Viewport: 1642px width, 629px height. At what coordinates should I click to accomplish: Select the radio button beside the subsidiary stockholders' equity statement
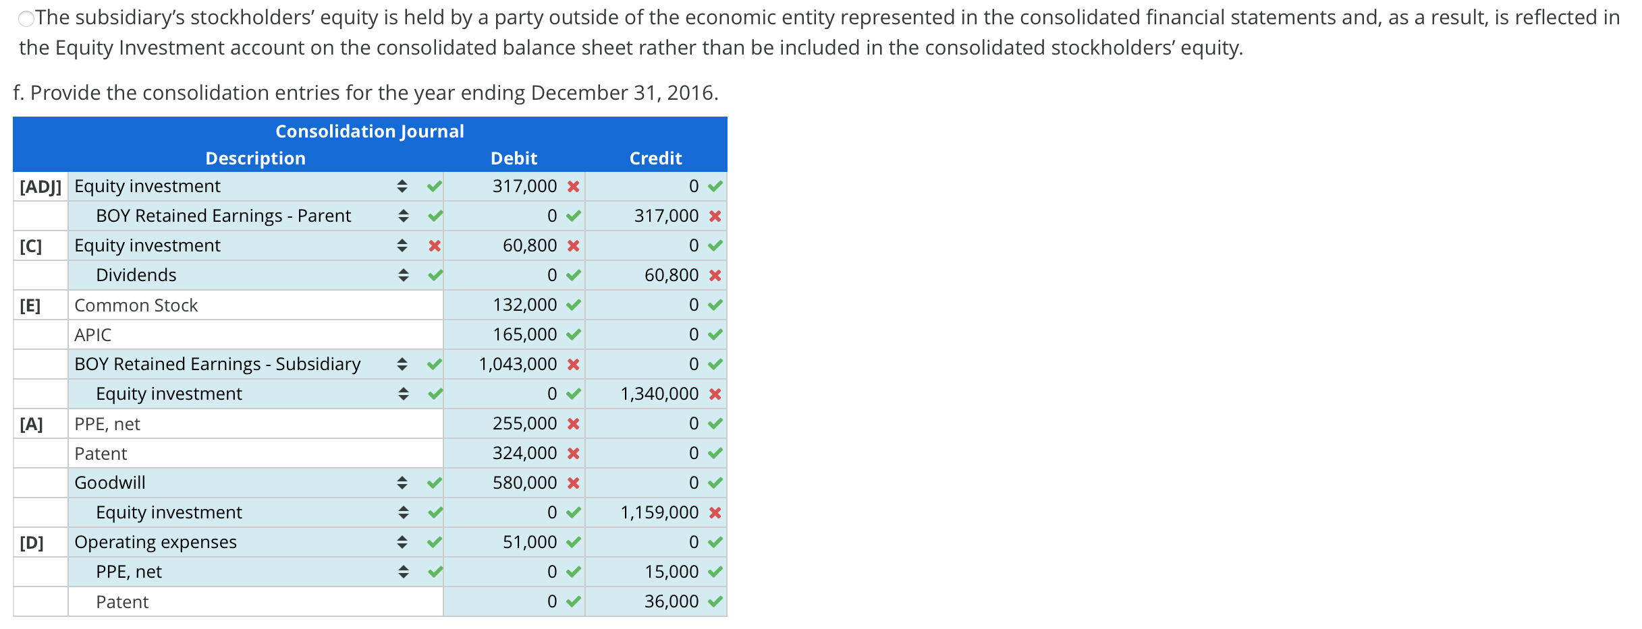tap(26, 18)
